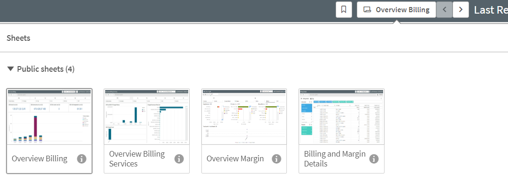
Task: Show info for Overview Billing sheet
Action: point(82,159)
